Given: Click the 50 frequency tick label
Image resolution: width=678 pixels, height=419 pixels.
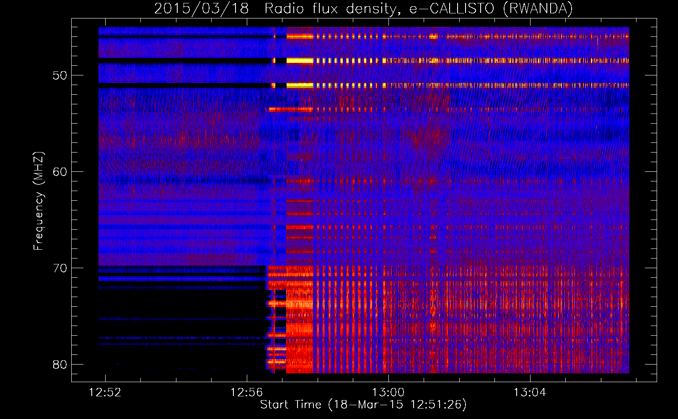Looking at the screenshot, I should point(60,75).
